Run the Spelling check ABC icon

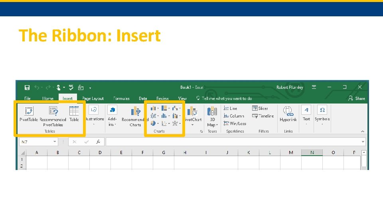(71, 87)
